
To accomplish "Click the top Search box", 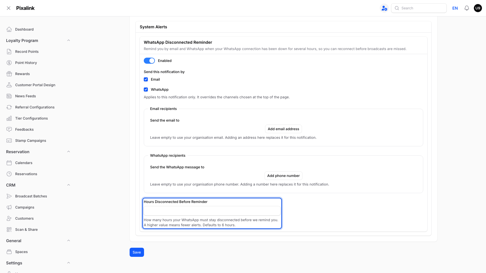I will [x=419, y=8].
